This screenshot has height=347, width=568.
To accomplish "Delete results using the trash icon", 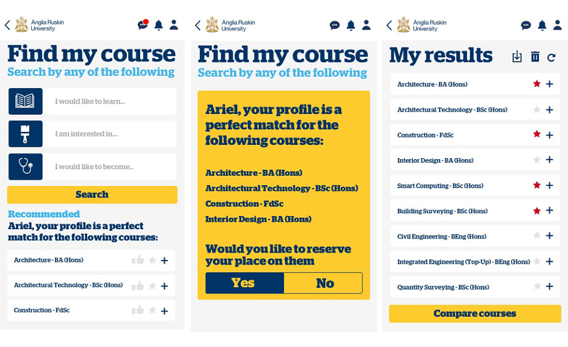I will (535, 57).
